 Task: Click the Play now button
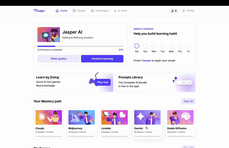click(x=103, y=82)
